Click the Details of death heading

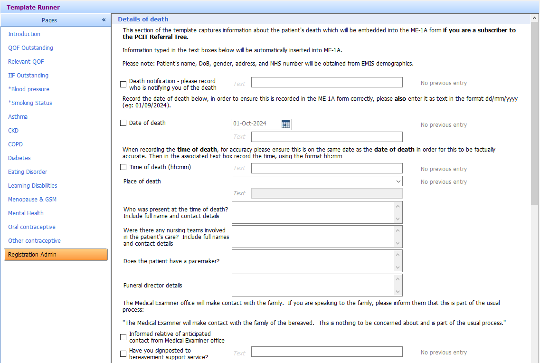pyautogui.click(x=143, y=19)
